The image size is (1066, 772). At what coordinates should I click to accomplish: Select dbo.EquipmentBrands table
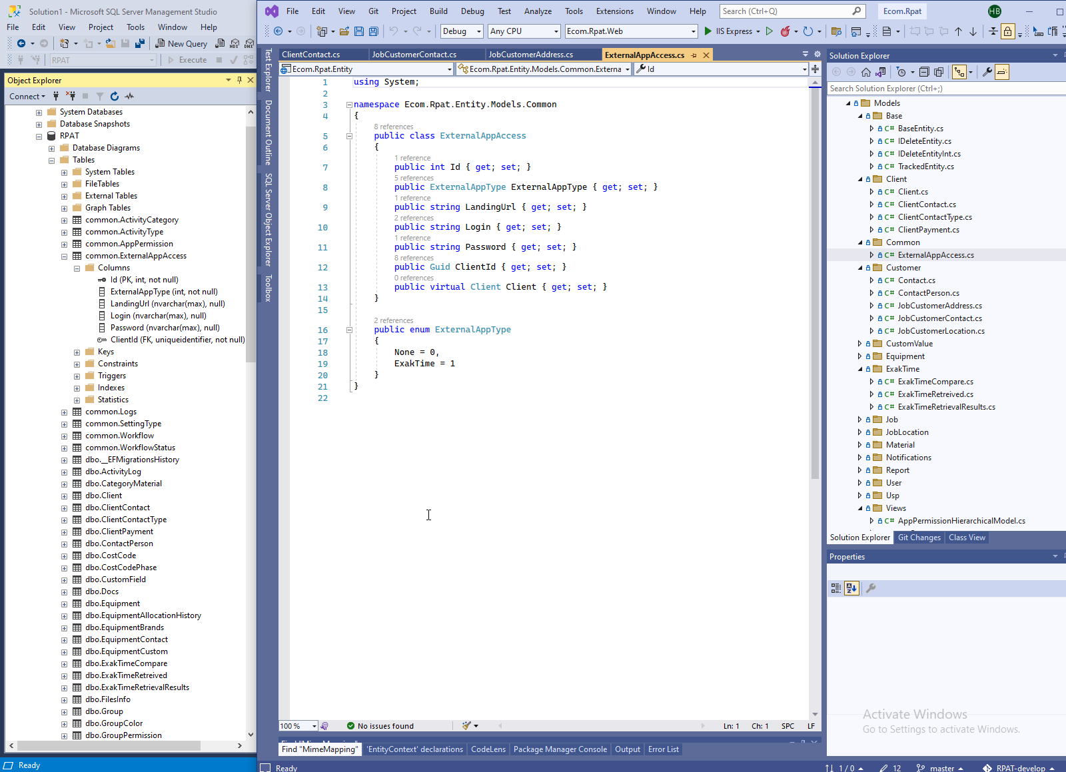point(125,627)
